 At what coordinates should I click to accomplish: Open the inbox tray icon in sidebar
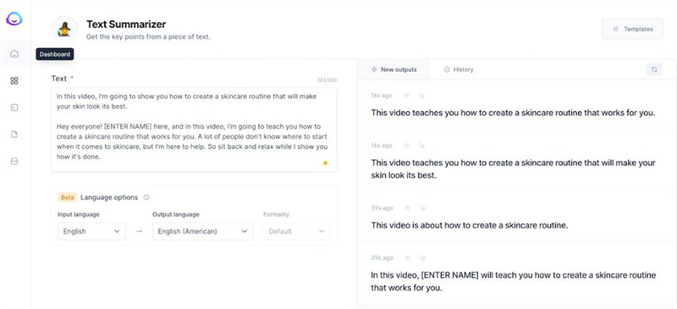tap(14, 161)
